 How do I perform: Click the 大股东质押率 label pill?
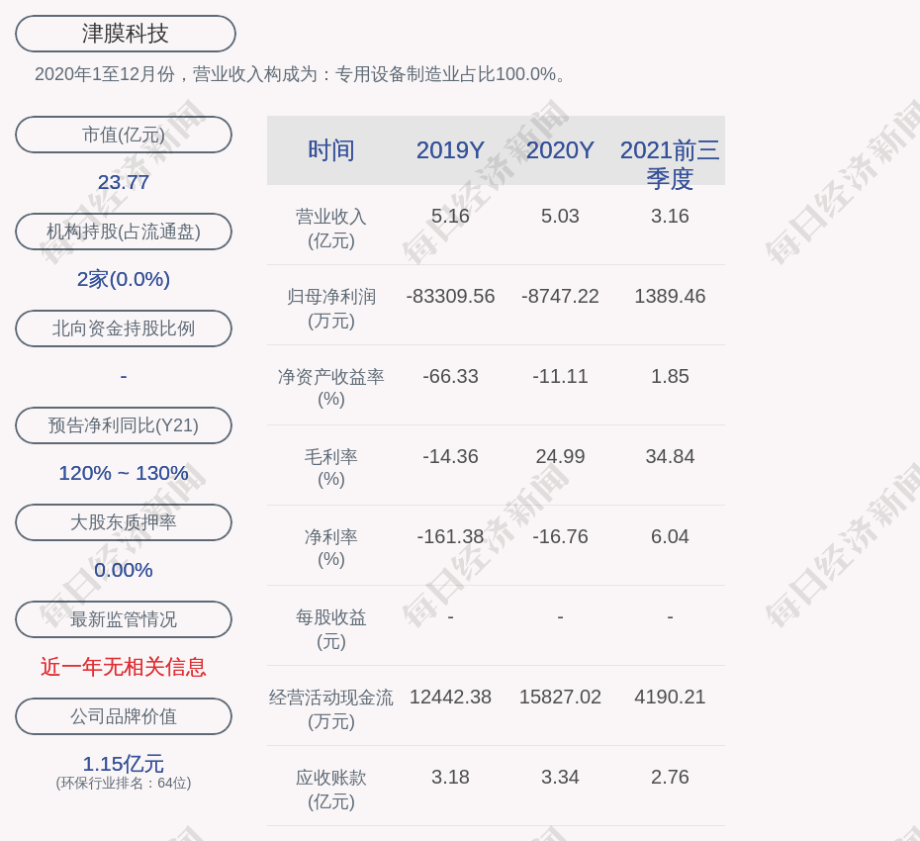[x=124, y=522]
